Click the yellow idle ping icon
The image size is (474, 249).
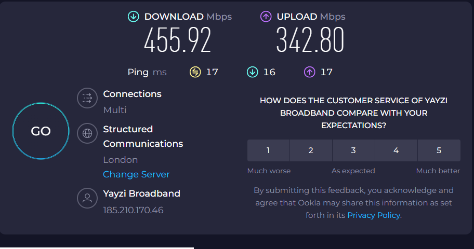coord(195,72)
